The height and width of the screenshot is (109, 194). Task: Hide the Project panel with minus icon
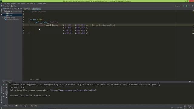tap(21, 9)
